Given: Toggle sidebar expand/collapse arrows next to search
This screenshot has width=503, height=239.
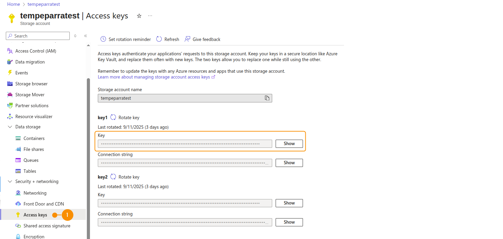Looking at the screenshot, I should (x=75, y=36).
